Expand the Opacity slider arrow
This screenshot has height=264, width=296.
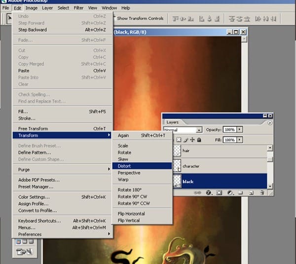coord(240,129)
